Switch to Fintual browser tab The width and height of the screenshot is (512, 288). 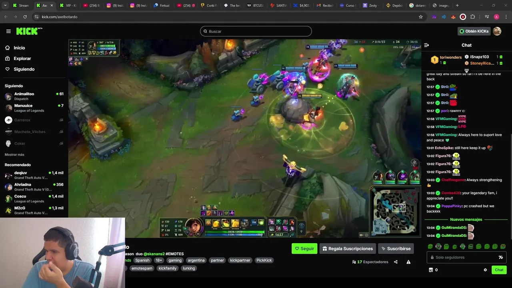click(162, 6)
